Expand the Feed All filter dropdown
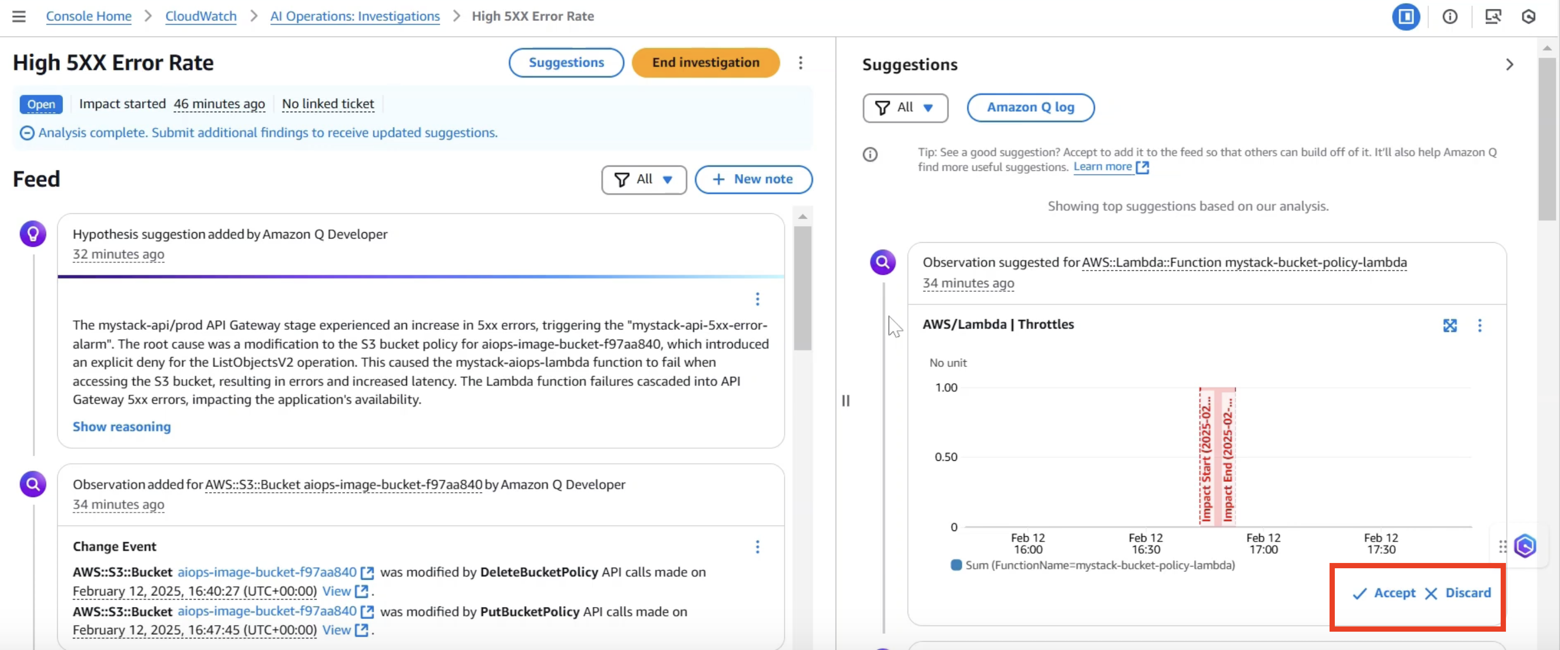The width and height of the screenshot is (1560, 650). pyautogui.click(x=643, y=180)
